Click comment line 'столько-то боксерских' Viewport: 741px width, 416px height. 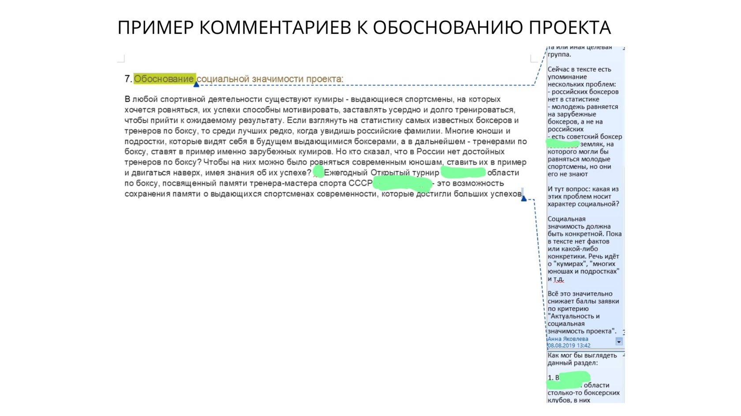pyautogui.click(x=584, y=393)
